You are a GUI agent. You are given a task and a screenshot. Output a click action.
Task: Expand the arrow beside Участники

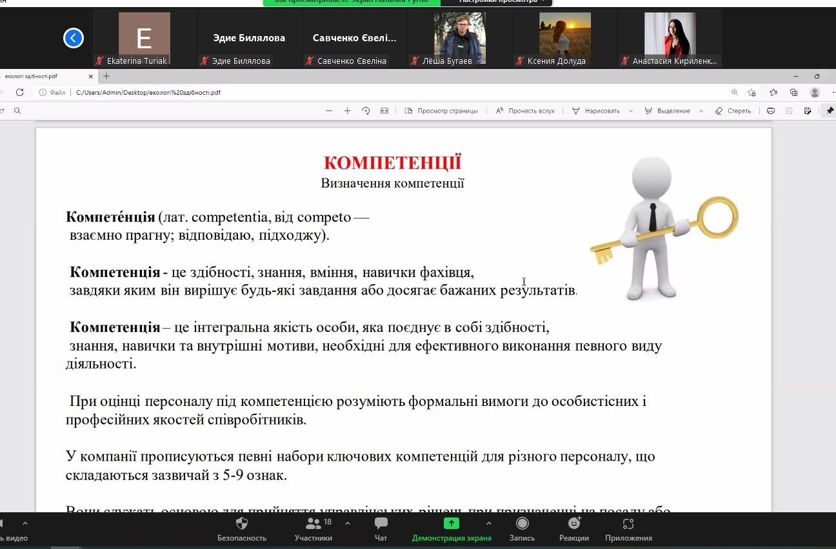pos(348,523)
